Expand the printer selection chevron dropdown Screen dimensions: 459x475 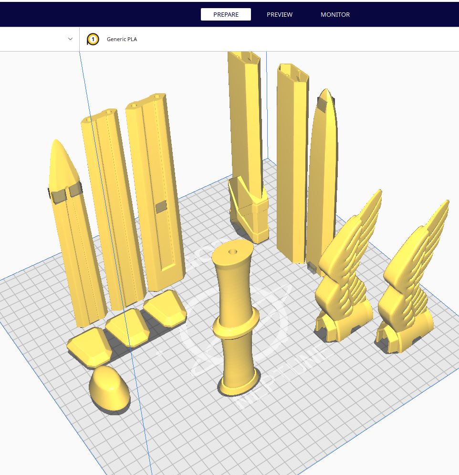(x=70, y=39)
